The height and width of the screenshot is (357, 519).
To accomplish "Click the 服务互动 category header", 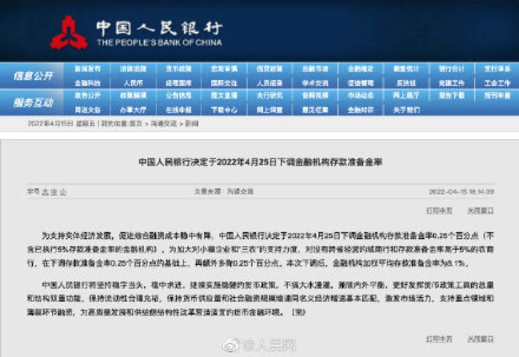I will pos(33,103).
